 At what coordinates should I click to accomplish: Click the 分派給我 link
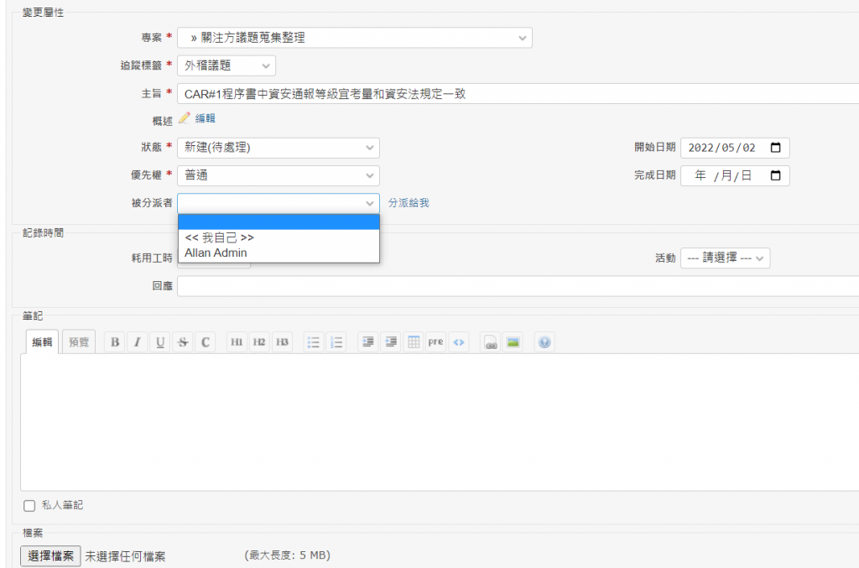pyautogui.click(x=409, y=203)
